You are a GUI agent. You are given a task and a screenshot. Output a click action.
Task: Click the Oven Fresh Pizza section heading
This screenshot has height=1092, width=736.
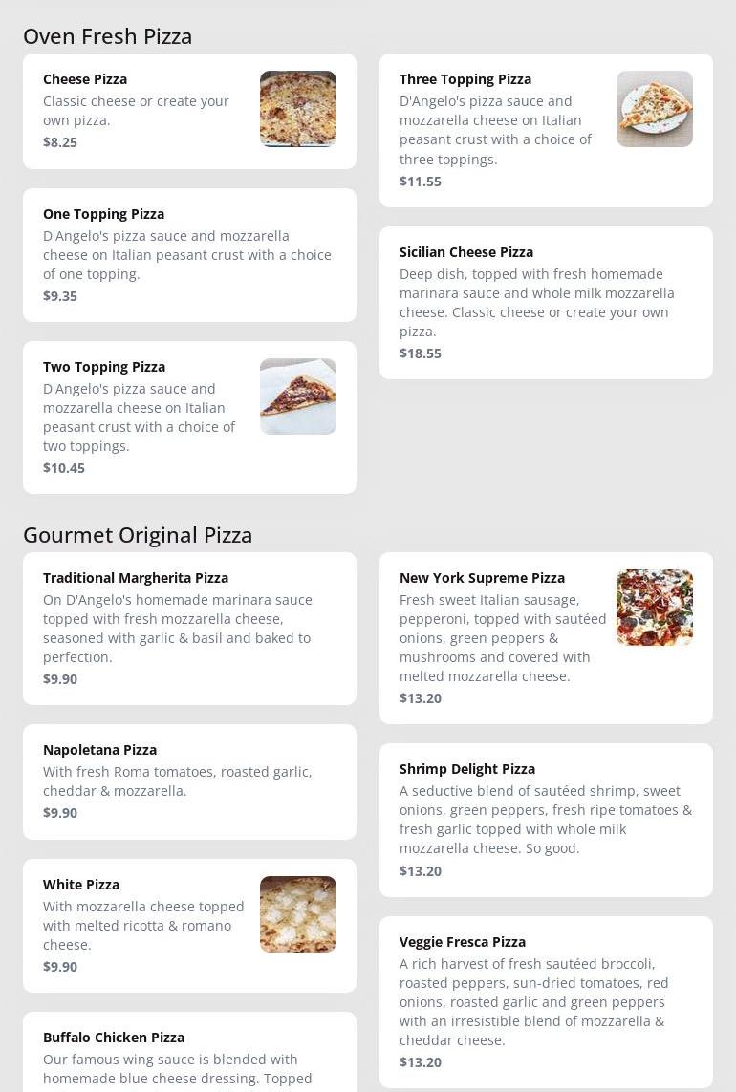pyautogui.click(x=107, y=36)
